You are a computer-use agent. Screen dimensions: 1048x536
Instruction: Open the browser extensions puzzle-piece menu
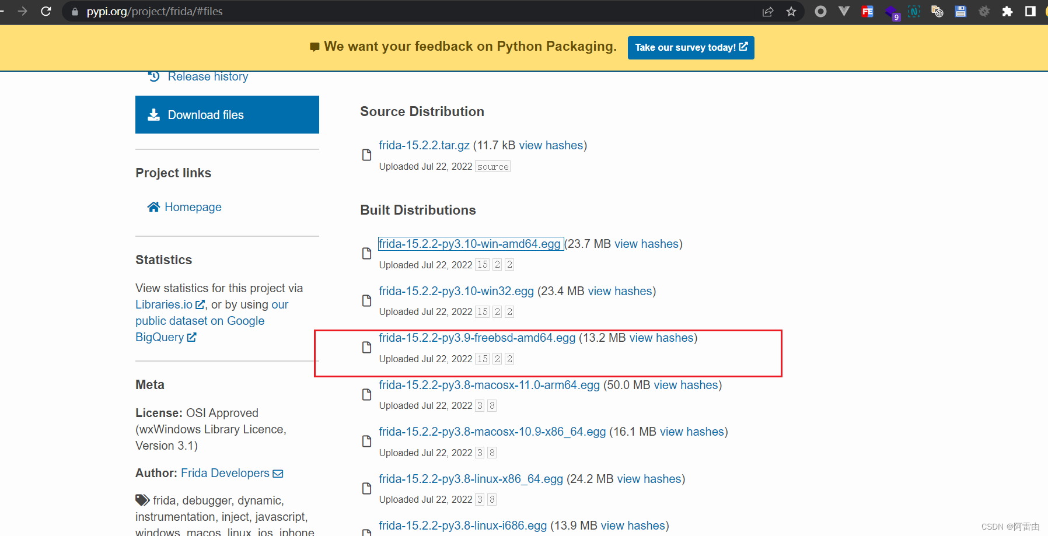click(1007, 11)
